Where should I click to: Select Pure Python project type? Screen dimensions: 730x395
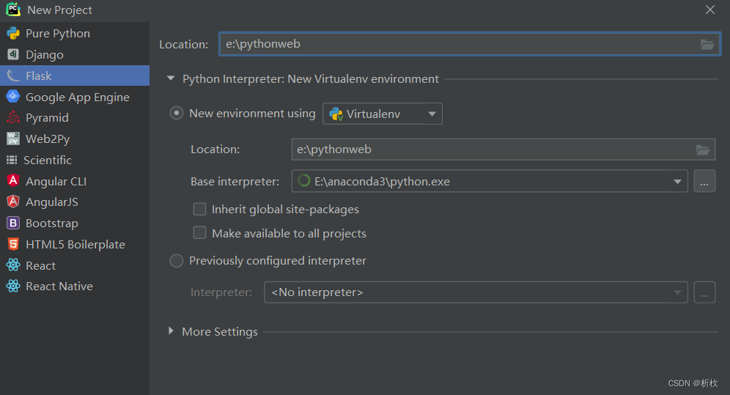coord(57,34)
